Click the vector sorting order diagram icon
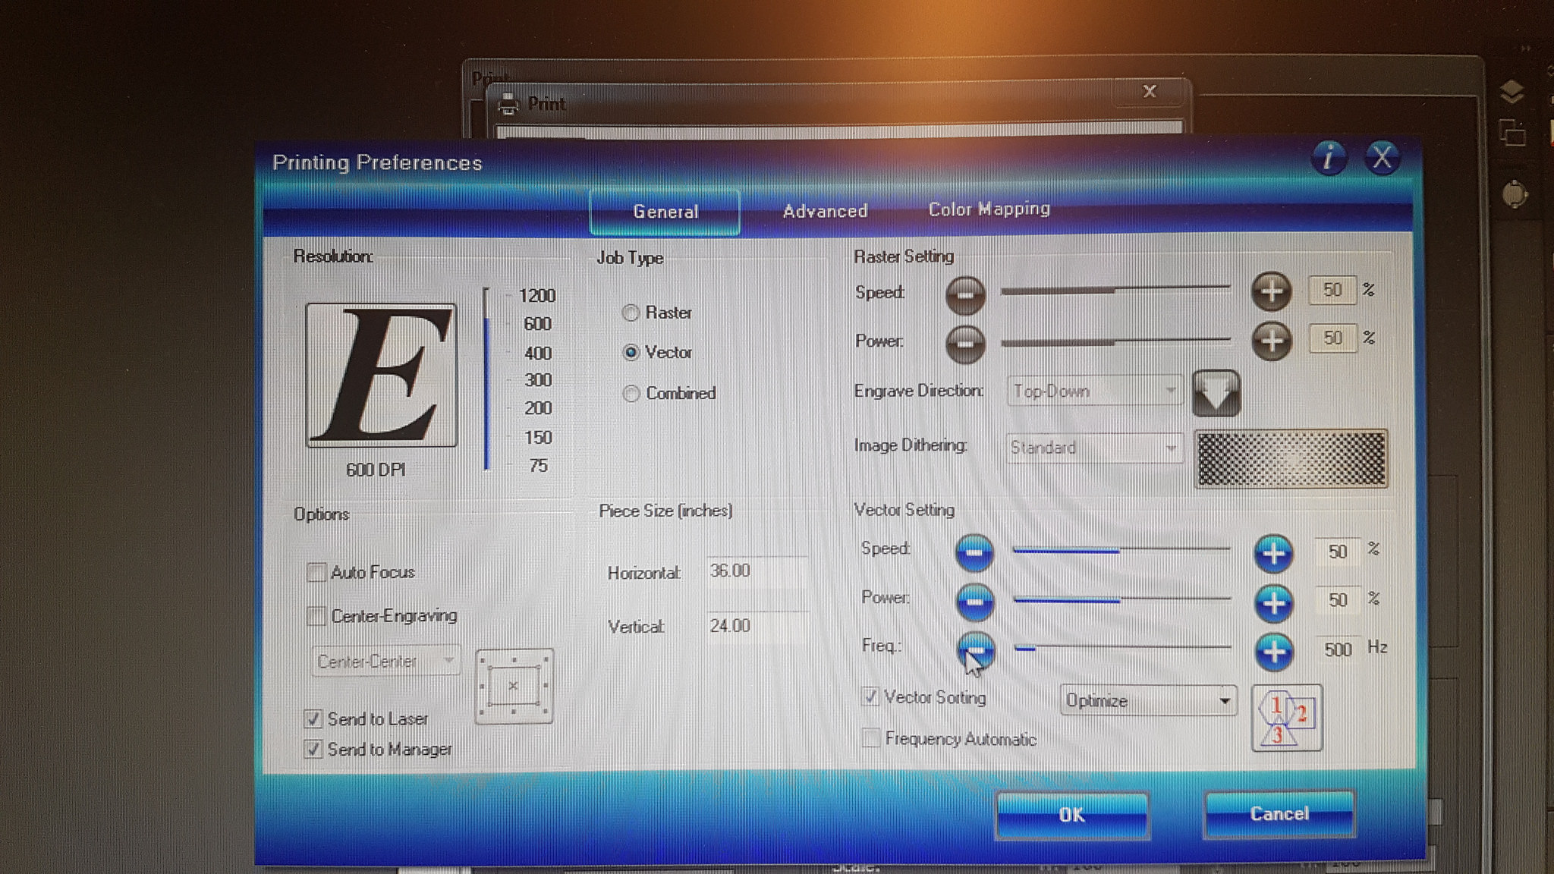The width and height of the screenshot is (1554, 874). 1287,718
